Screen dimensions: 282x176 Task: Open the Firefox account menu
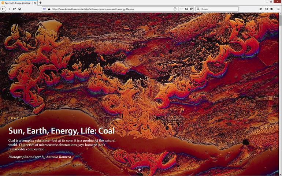coord(272,9)
